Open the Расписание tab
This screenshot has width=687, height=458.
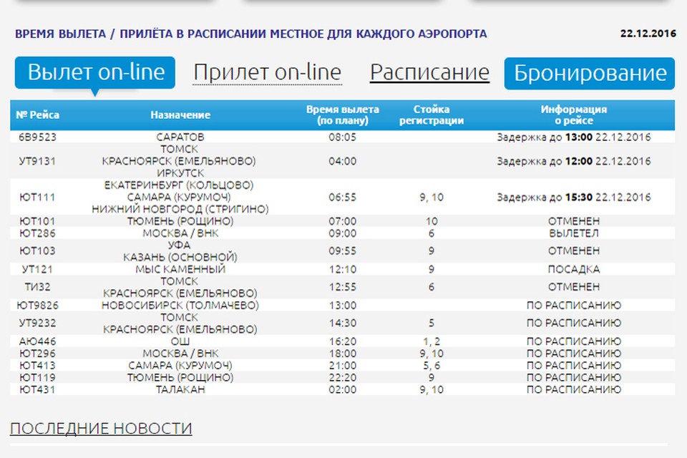click(x=429, y=73)
